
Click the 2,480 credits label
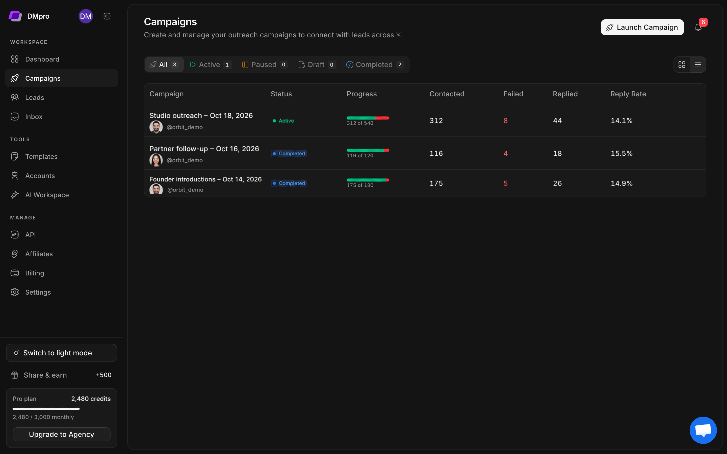click(91, 399)
